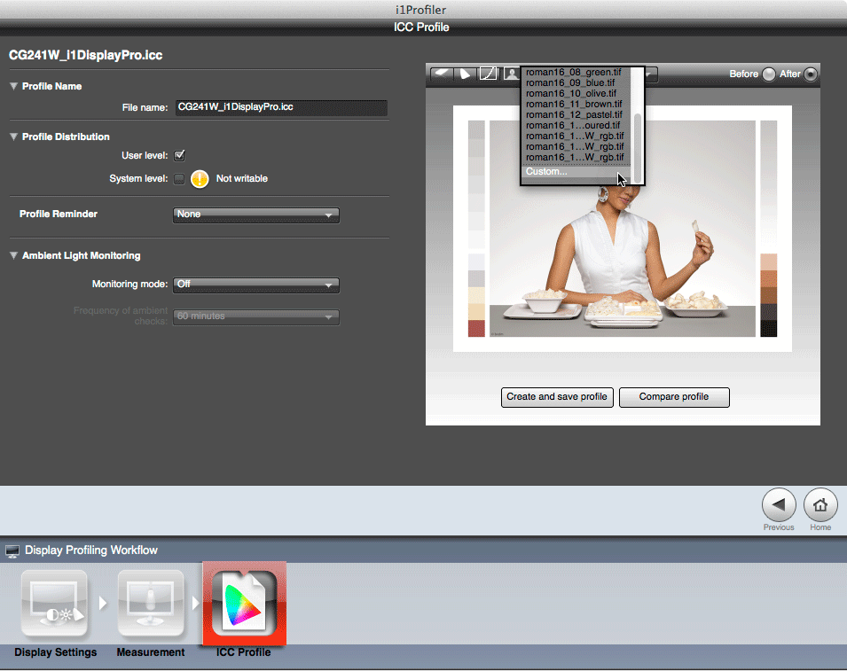Click the Compare profile button

point(674,397)
